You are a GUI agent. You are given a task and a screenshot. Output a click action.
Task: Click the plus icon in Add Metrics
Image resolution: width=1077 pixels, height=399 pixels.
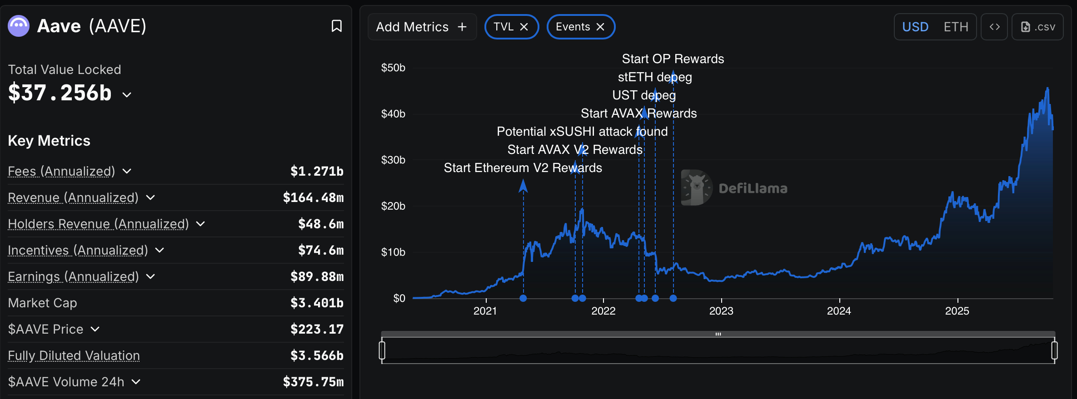click(x=462, y=27)
